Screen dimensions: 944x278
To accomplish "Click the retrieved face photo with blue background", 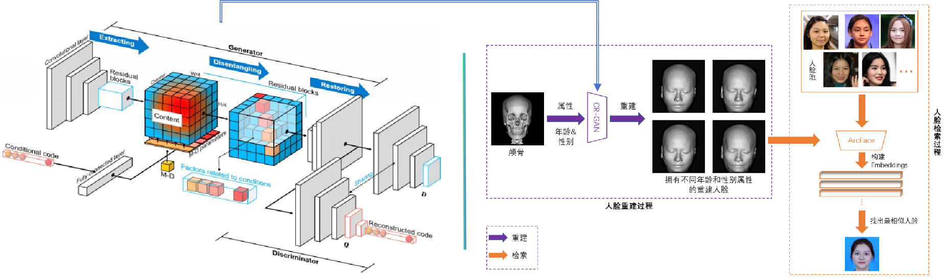I will (862, 254).
